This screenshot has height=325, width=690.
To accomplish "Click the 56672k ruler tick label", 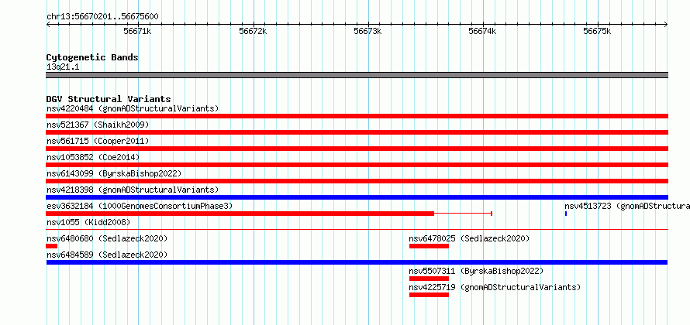I will point(253,31).
